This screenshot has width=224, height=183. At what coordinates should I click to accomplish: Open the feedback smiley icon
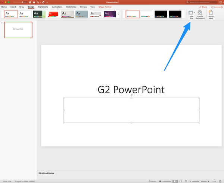click(x=221, y=2)
